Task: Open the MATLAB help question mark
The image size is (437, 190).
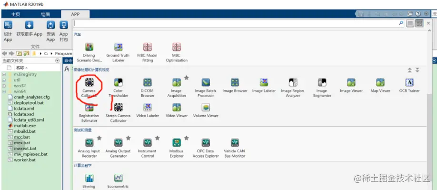Action: [418, 14]
